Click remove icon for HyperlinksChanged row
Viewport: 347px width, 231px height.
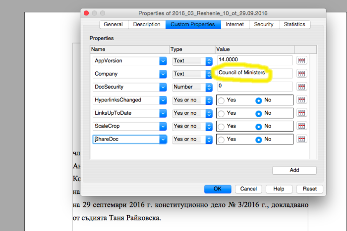(x=301, y=100)
